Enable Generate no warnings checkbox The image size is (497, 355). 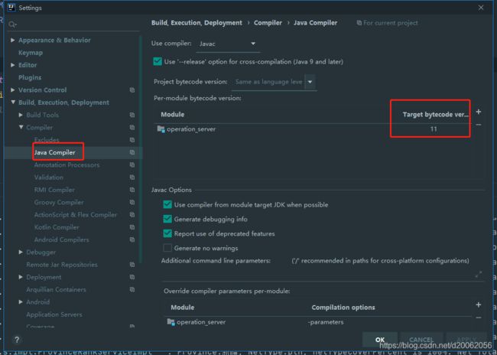(167, 248)
